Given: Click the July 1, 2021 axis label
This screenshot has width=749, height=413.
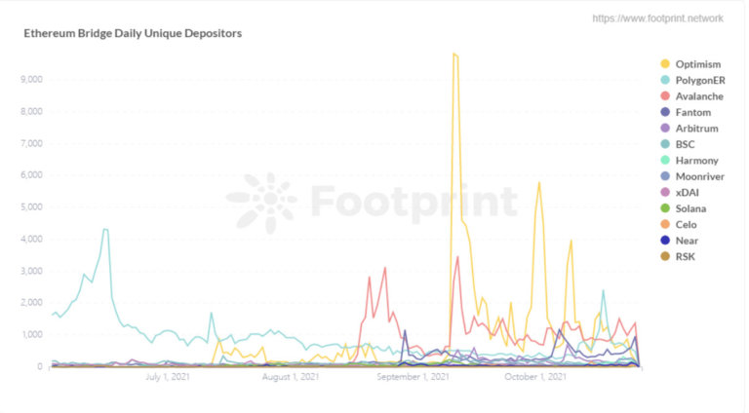Looking at the screenshot, I should pos(167,377).
